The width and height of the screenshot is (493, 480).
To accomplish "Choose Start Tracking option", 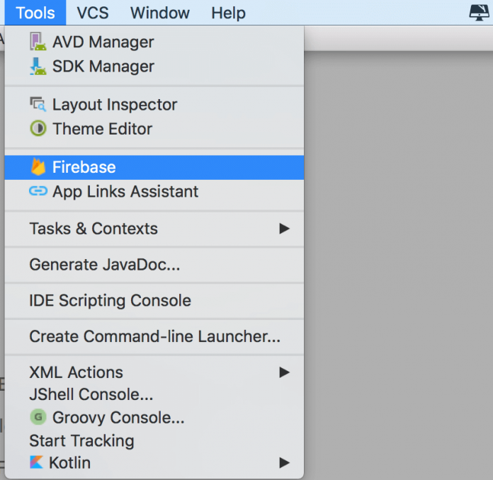I will pos(81,440).
